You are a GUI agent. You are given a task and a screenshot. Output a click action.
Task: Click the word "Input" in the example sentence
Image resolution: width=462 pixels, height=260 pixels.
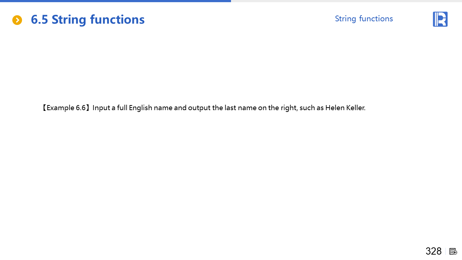point(101,108)
